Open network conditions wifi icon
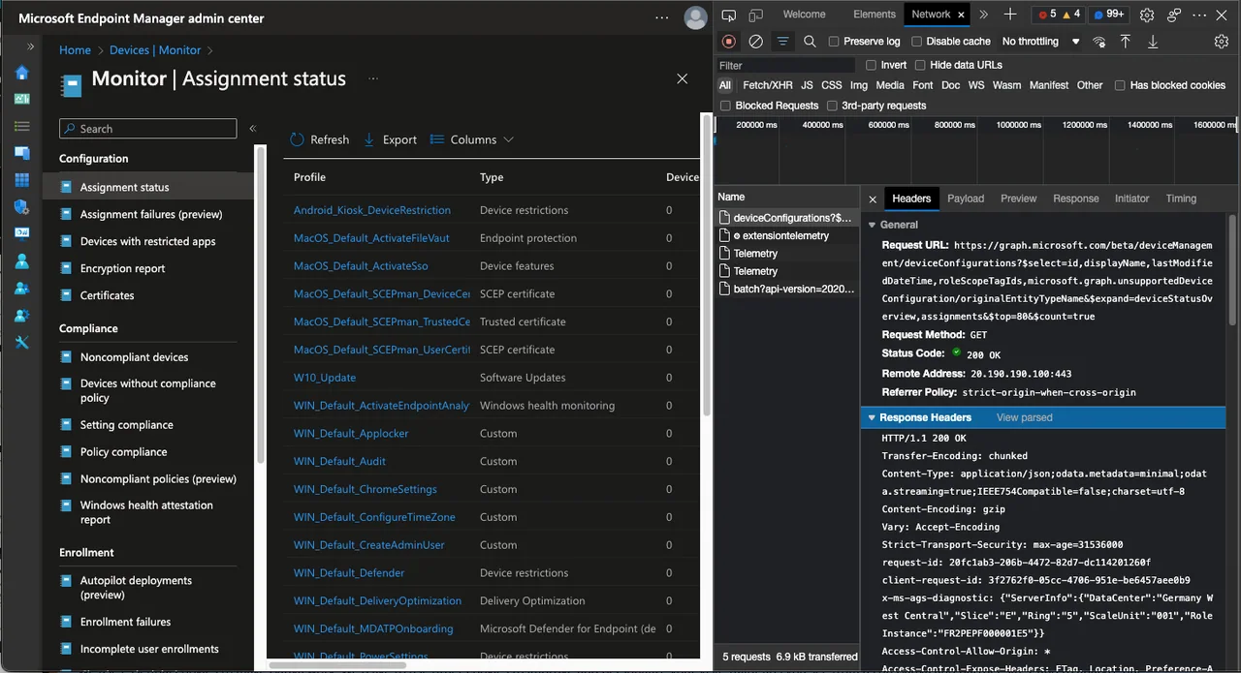This screenshot has width=1241, height=673. pyautogui.click(x=1098, y=42)
